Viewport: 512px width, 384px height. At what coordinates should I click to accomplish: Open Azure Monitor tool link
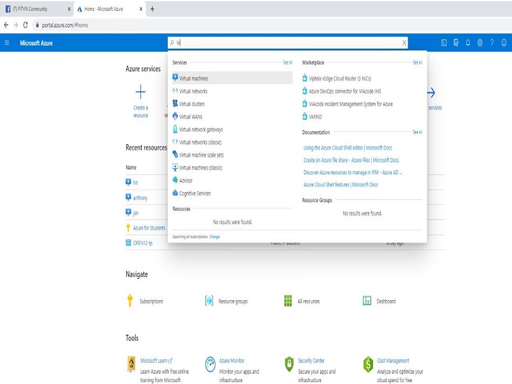click(x=232, y=360)
